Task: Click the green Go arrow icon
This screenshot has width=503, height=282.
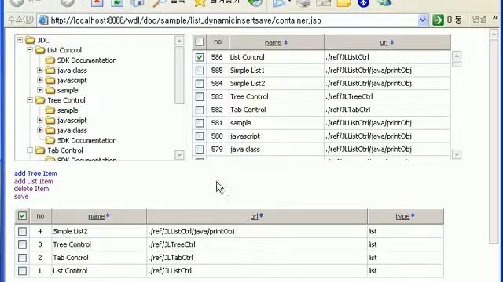Action: point(438,20)
